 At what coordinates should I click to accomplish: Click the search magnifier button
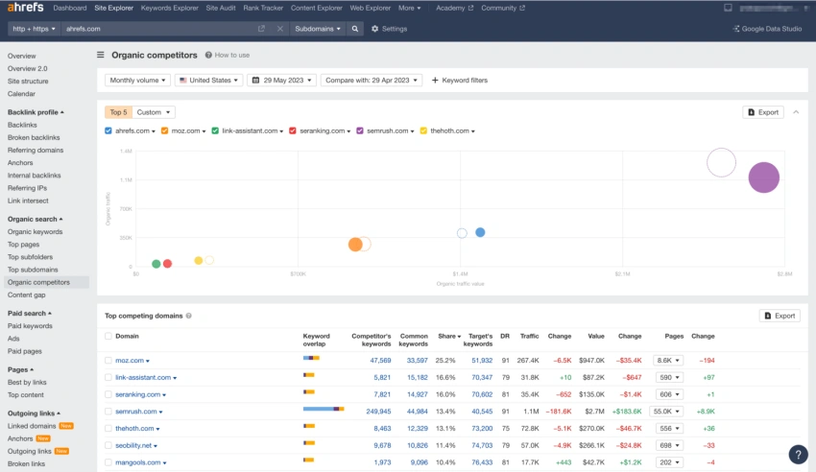pyautogui.click(x=355, y=29)
